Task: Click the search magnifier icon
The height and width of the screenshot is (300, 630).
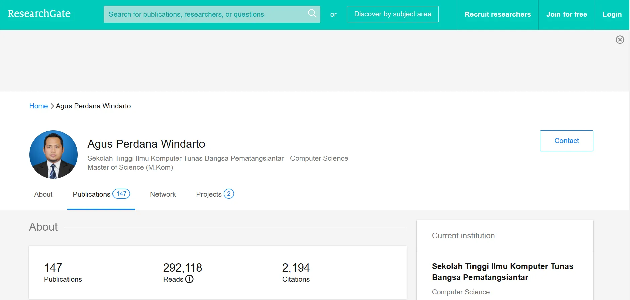Action: click(x=312, y=14)
